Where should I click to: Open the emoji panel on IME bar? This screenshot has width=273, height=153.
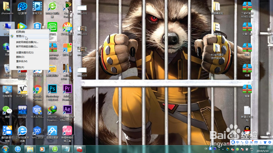tap(247, 142)
